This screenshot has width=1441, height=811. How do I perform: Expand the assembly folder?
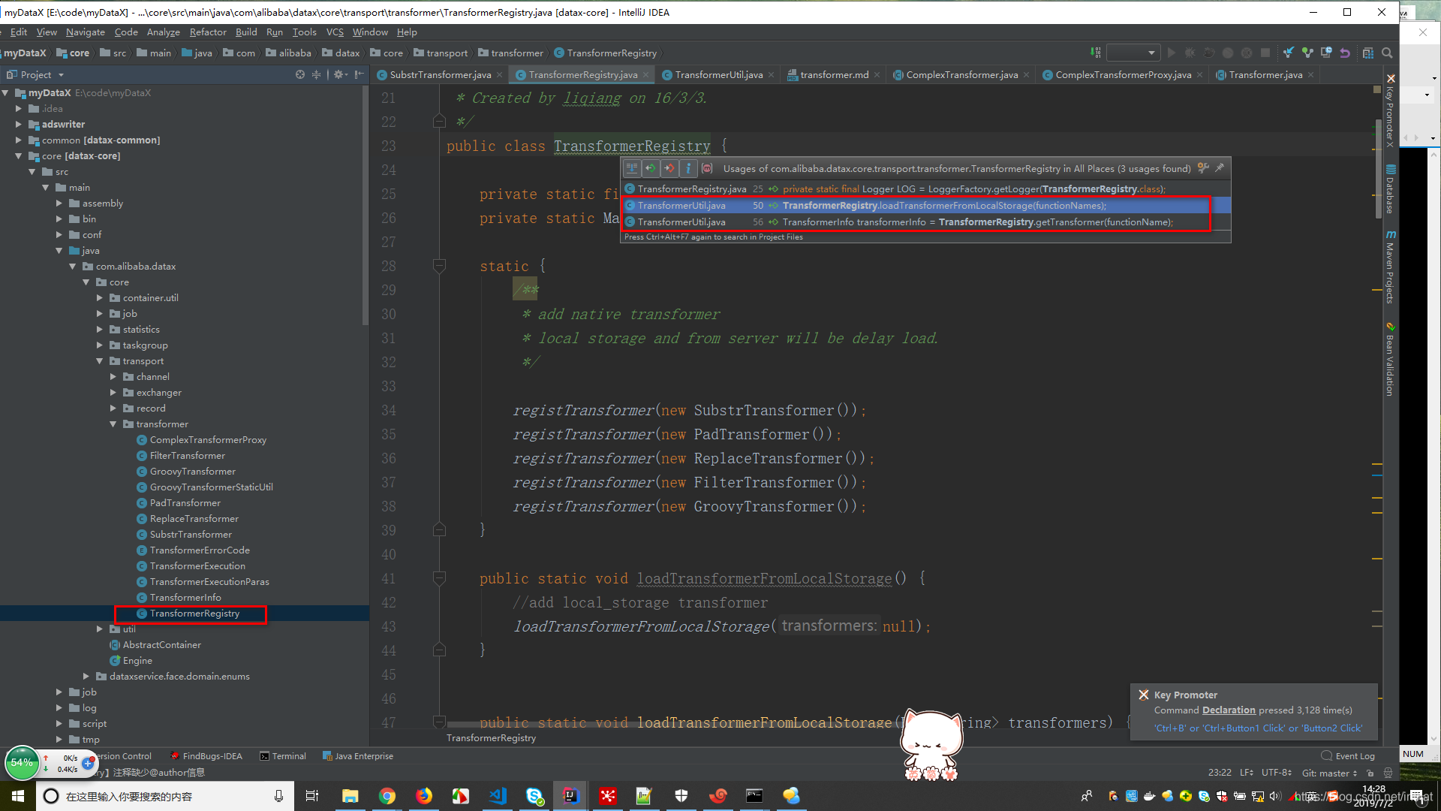point(59,203)
